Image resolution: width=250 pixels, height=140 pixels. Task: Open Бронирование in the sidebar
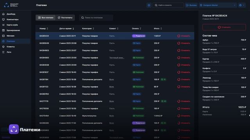click(13, 30)
